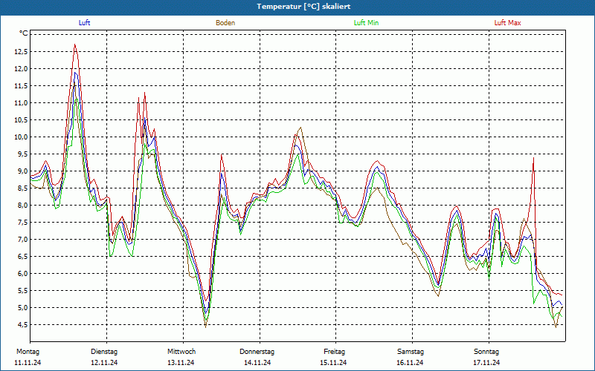This screenshot has height=371, width=595.
Task: Click the 'Freitag' day label
Action: tap(334, 352)
